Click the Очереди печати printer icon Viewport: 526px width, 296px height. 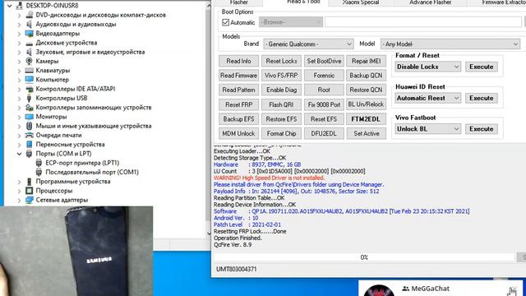tap(30, 135)
